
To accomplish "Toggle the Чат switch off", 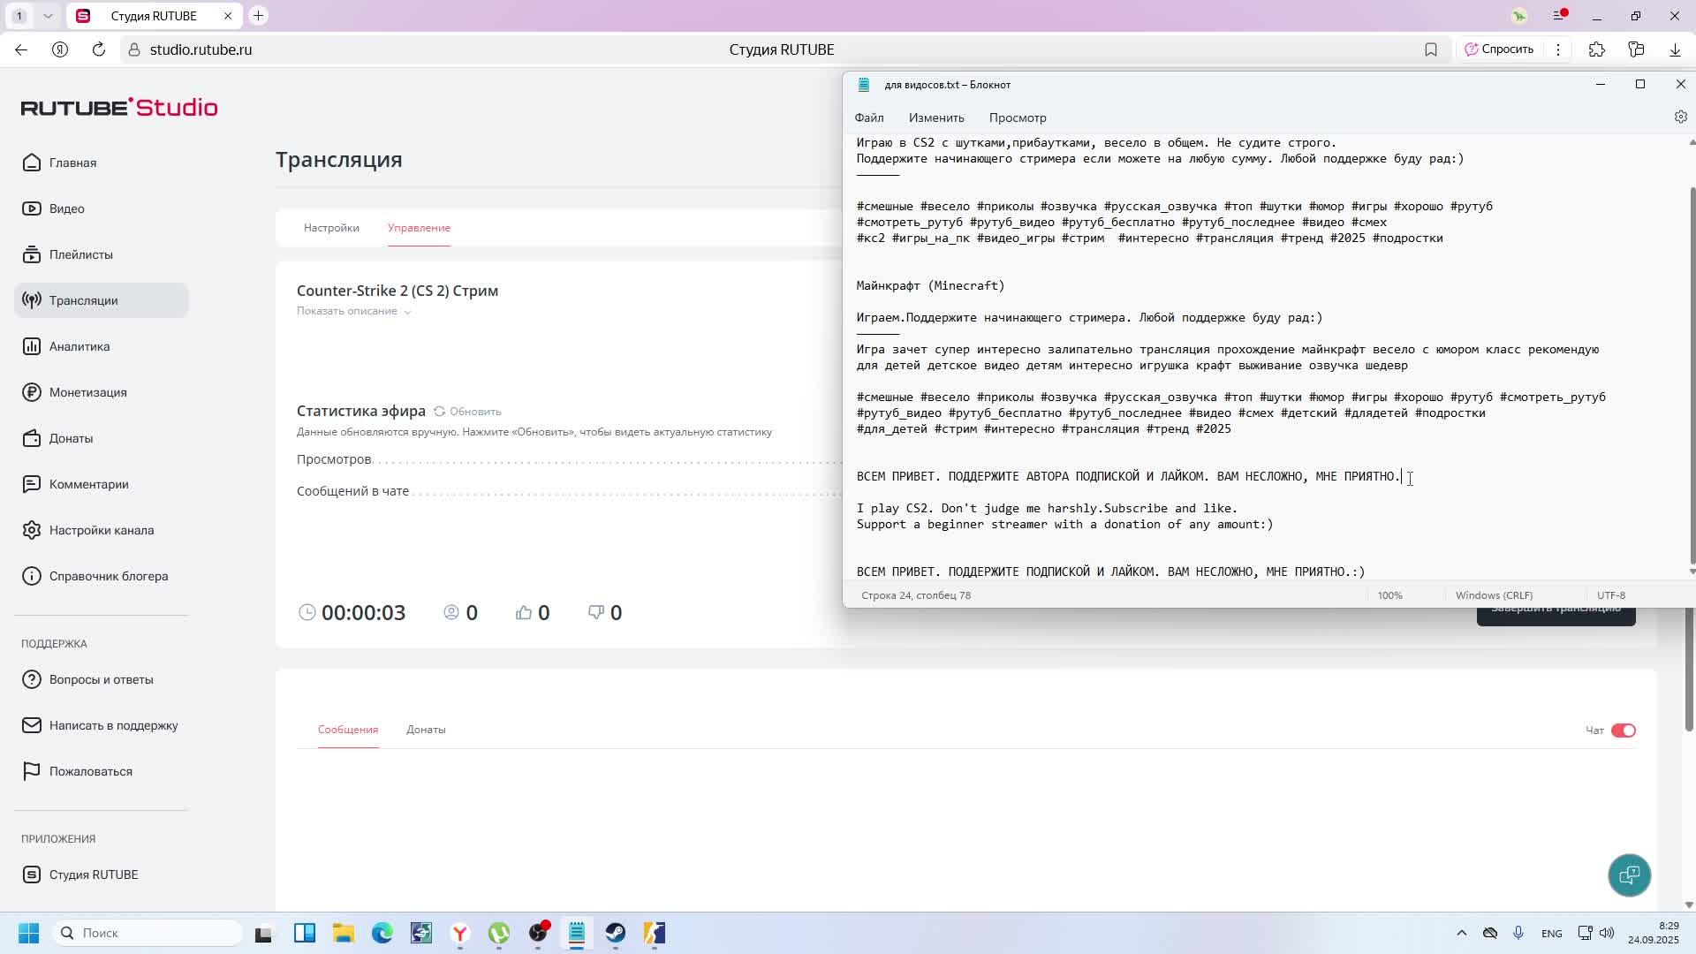I will coord(1623,731).
